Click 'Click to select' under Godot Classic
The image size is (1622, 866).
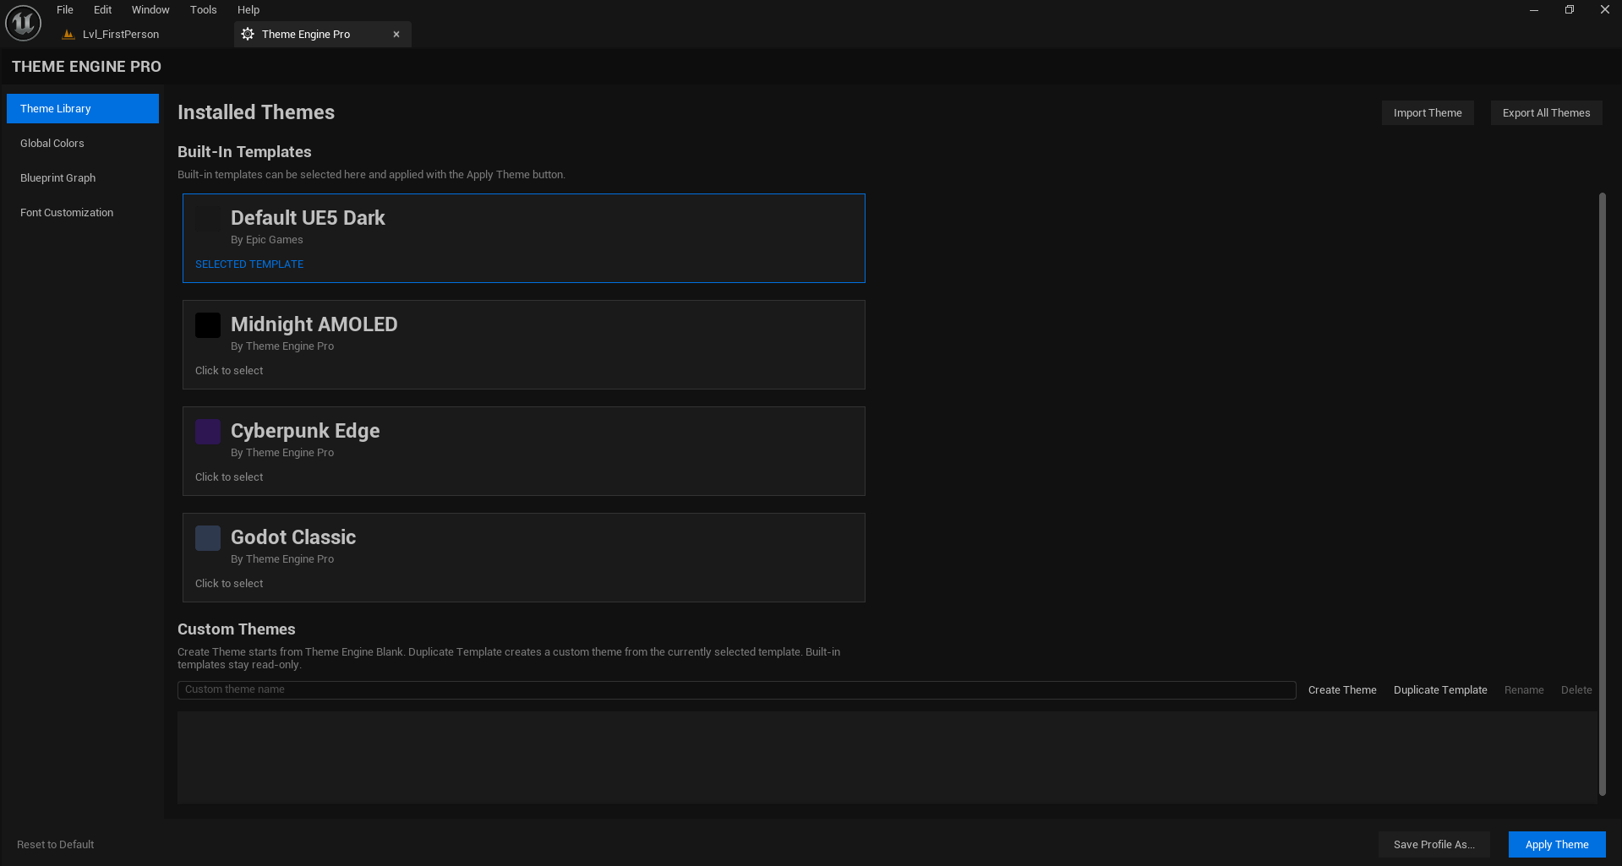coord(229,584)
